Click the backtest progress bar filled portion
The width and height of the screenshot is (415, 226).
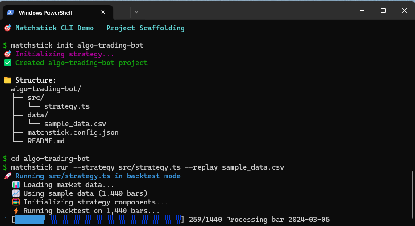click(x=29, y=220)
